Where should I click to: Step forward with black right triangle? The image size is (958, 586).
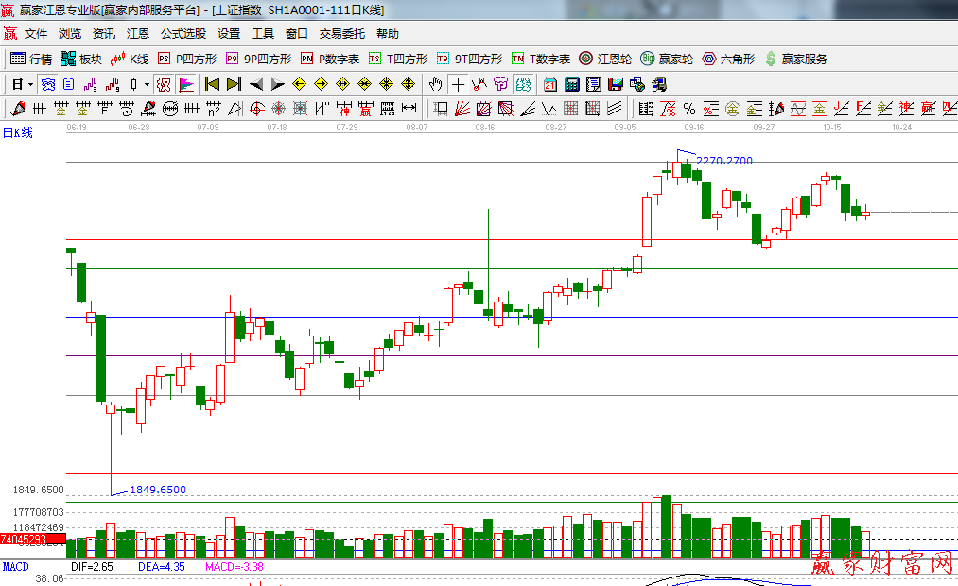click(x=277, y=84)
